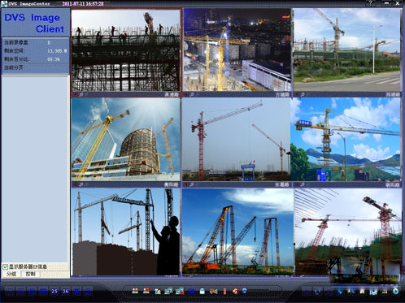This screenshot has height=303, width=405.
Task: Select the night construction crane camera feed
Action: [x=237, y=50]
